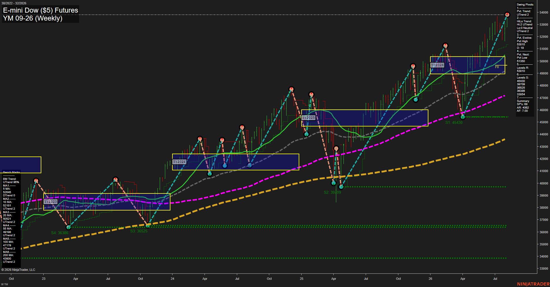Select the pivot low marker above S4: 36386

(x=68, y=227)
